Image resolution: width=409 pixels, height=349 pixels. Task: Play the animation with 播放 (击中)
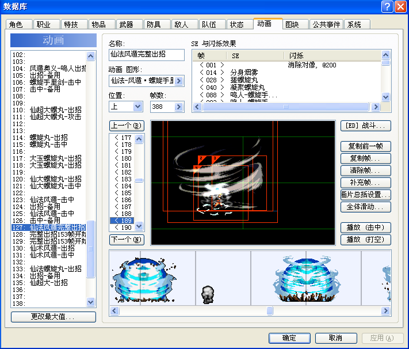click(366, 227)
